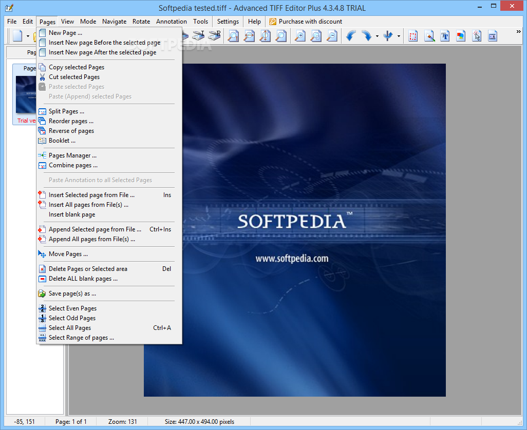Click the stamp page tool icon
527x430 pixels.
click(x=493, y=35)
